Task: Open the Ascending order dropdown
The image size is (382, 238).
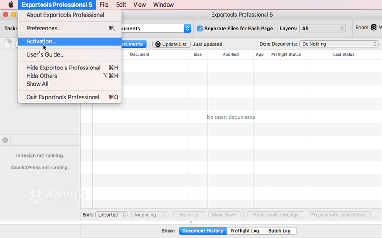Action: coord(149,215)
